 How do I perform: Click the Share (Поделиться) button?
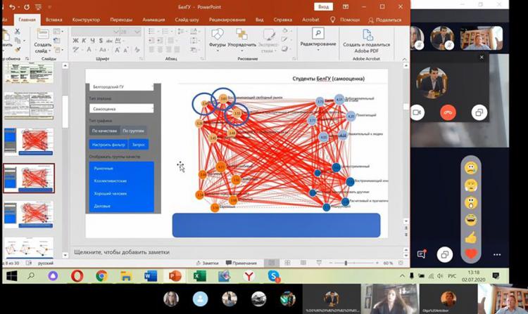click(x=385, y=20)
